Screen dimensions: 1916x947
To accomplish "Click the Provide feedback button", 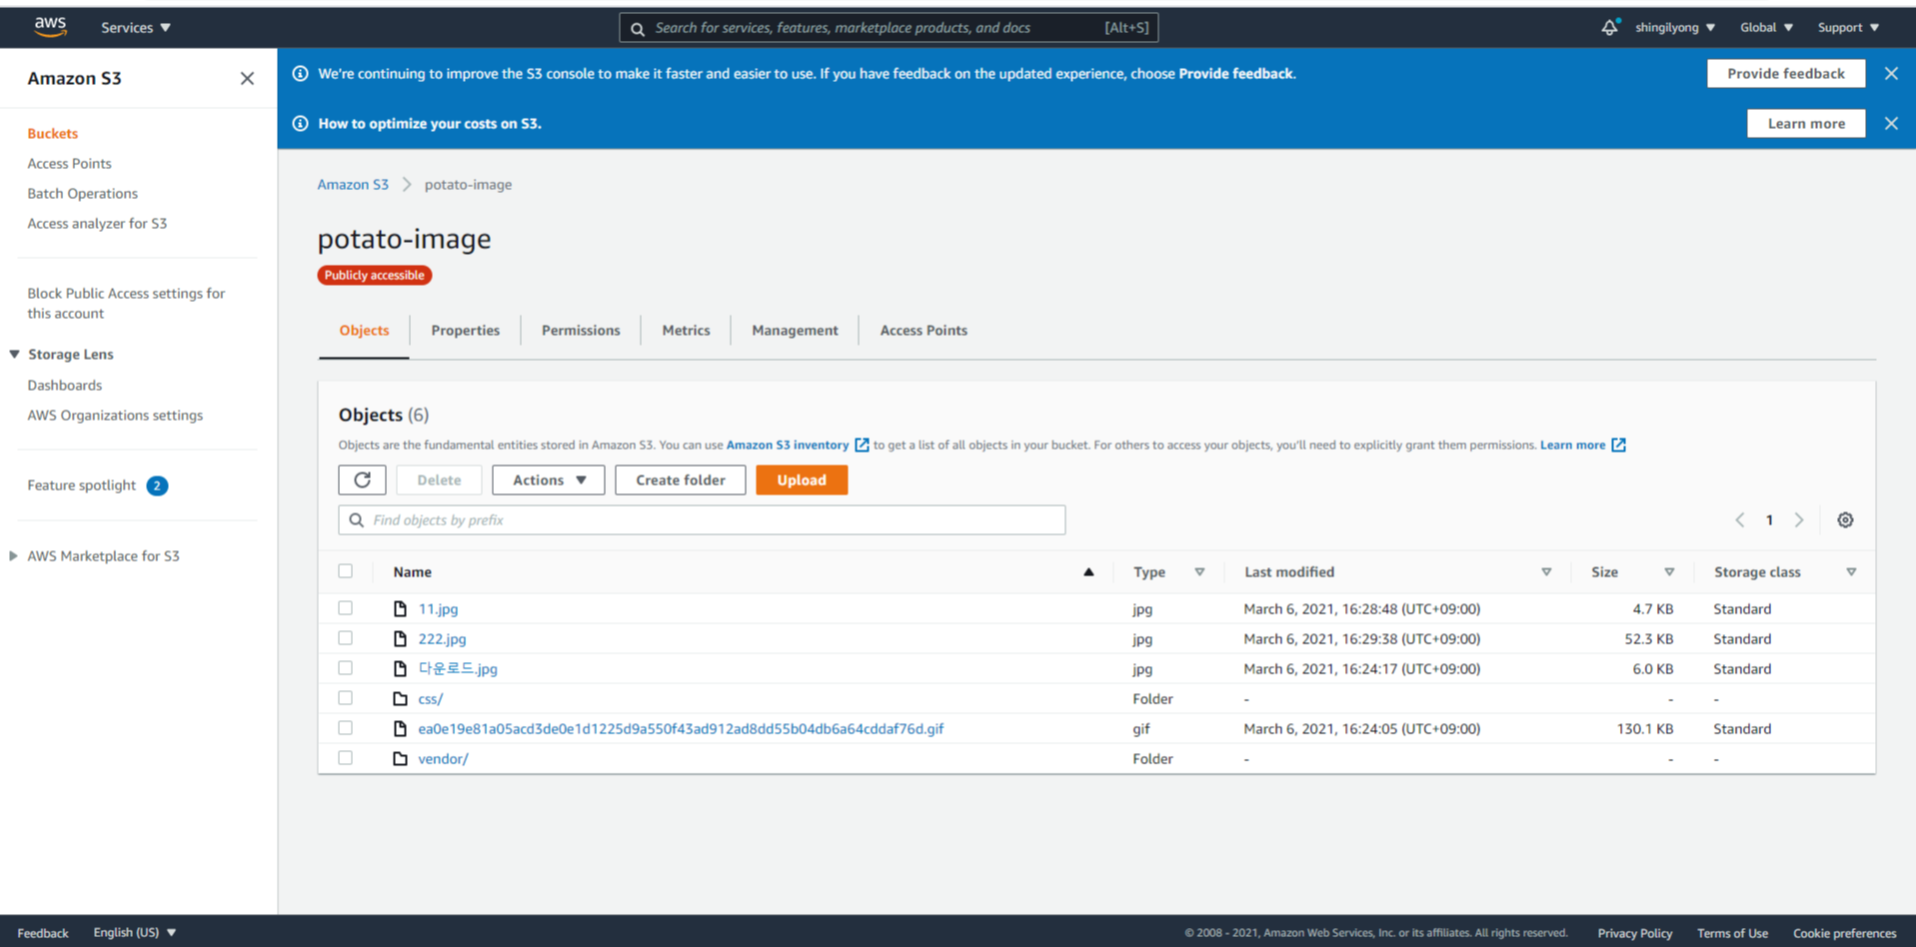I will coord(1785,73).
